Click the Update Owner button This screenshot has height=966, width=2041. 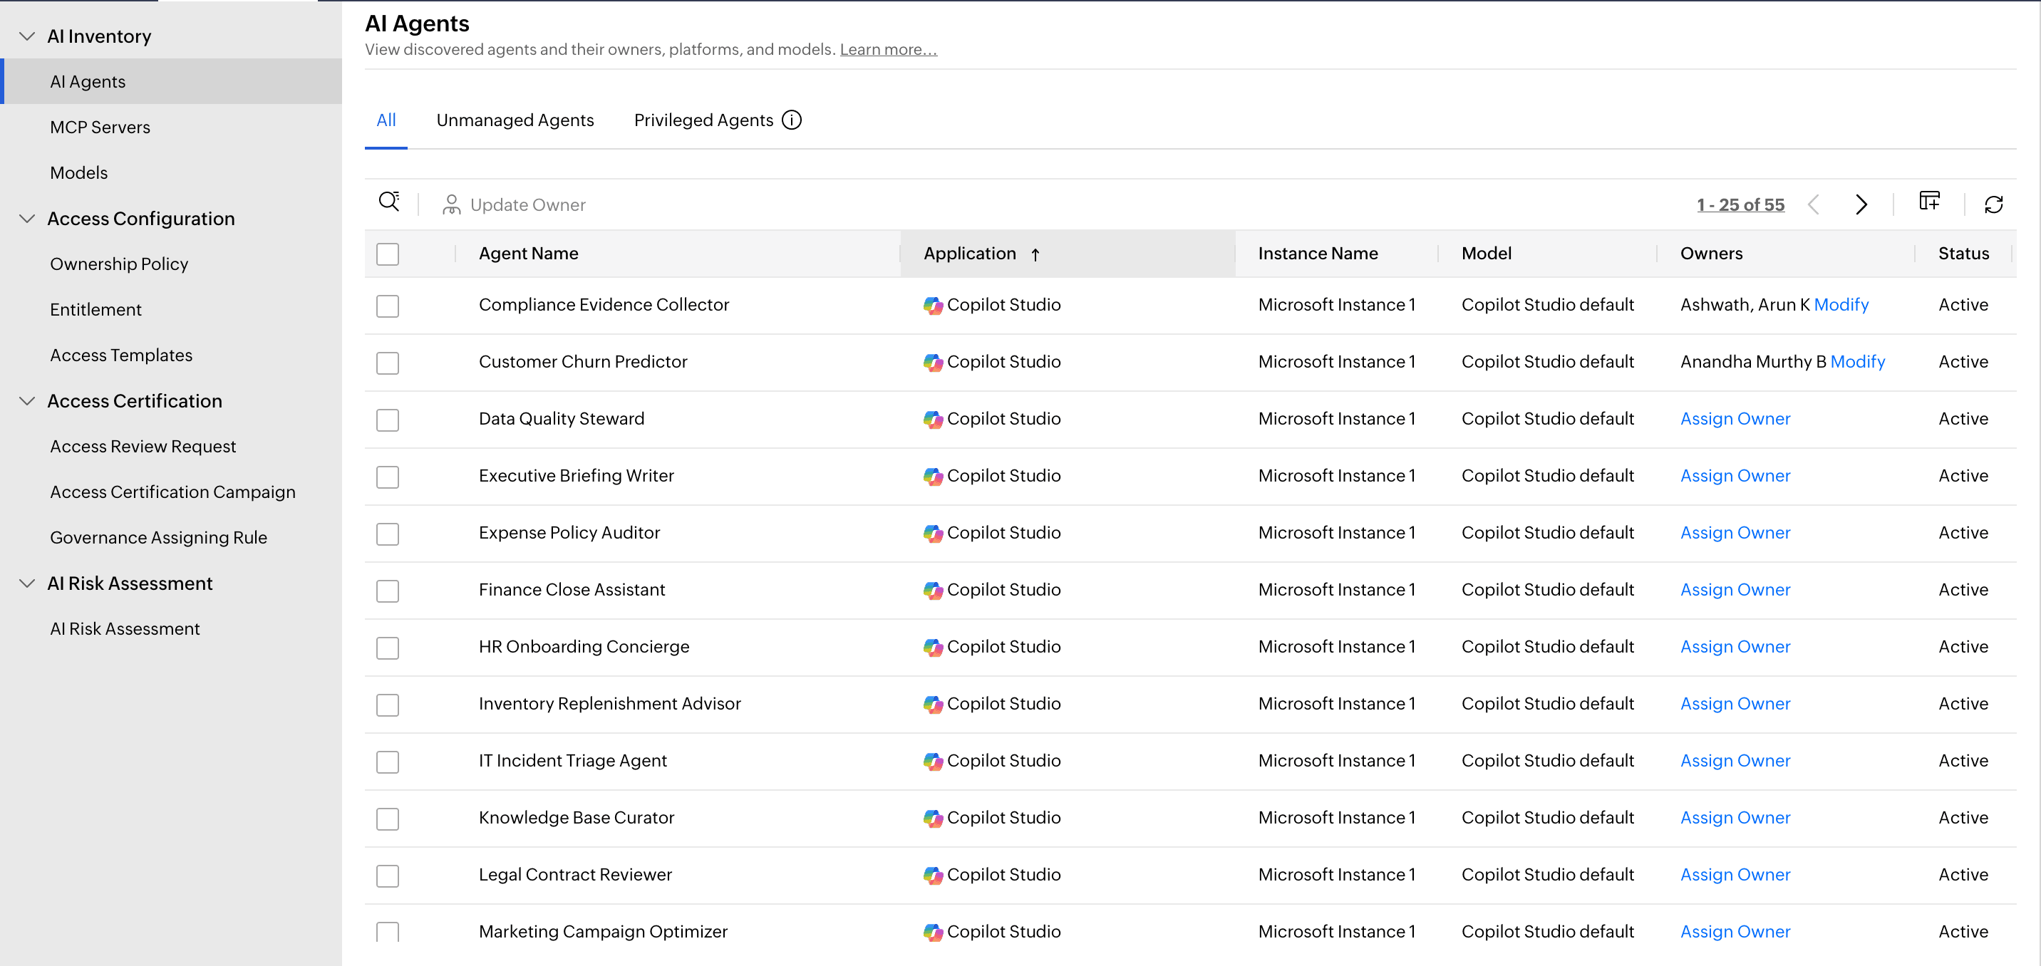[515, 205]
